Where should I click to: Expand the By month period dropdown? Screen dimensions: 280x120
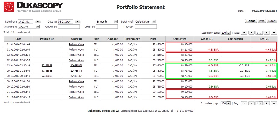click(x=107, y=22)
